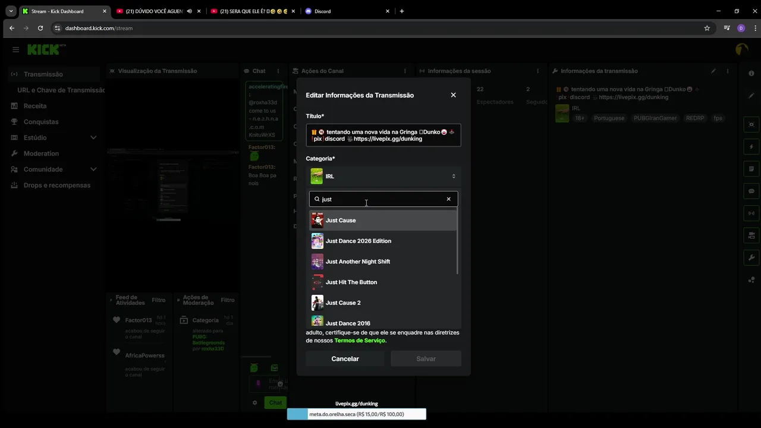
Task: Click the KICK logo
Action: coord(46,49)
